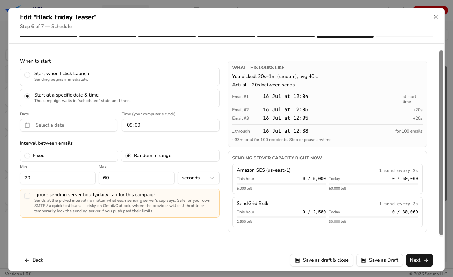Close the Edit campaign dialog with X
The width and height of the screenshot is (453, 277).
point(436,17)
